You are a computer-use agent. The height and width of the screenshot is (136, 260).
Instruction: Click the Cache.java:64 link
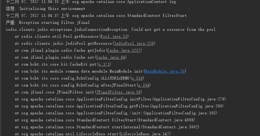111,57
